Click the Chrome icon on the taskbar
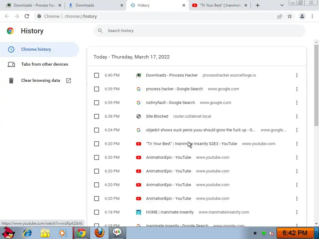Image resolution: width=319 pixels, height=239 pixels. pos(81,233)
